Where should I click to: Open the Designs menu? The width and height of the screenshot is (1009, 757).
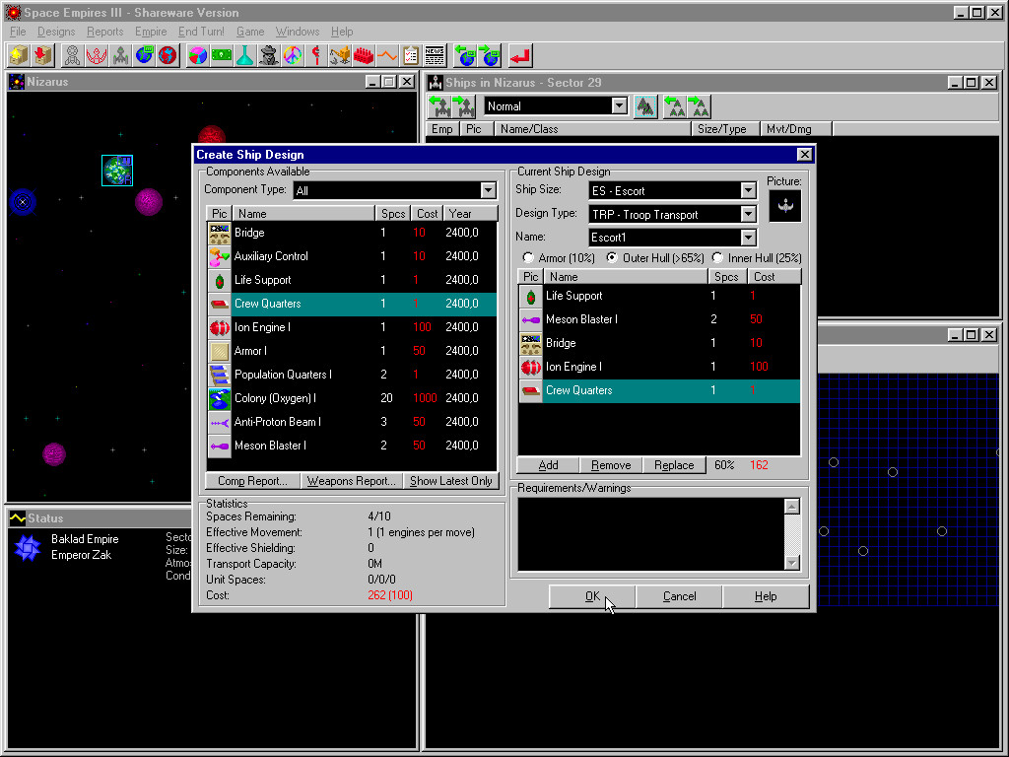[x=56, y=32]
